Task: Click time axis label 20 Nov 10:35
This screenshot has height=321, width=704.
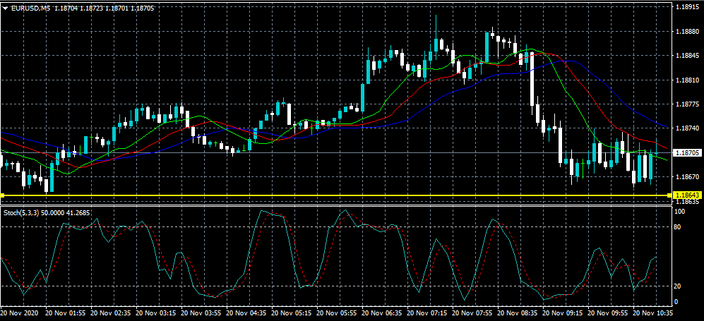Action: pos(654,312)
